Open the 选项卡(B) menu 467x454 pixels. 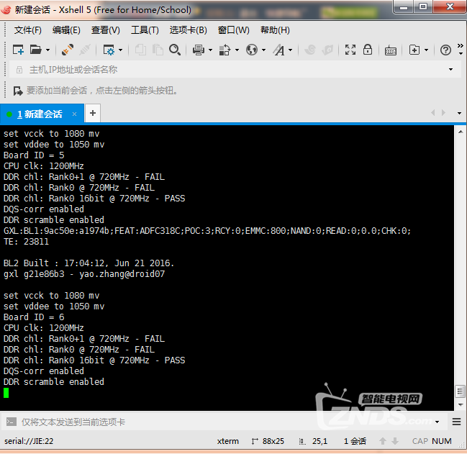click(188, 30)
